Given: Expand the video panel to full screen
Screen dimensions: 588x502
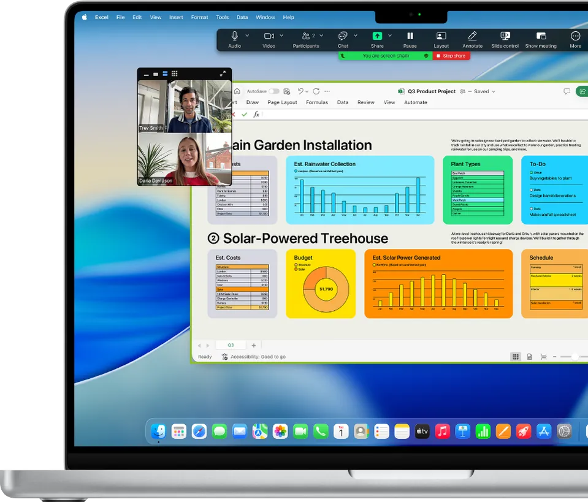Looking at the screenshot, I should [x=223, y=74].
